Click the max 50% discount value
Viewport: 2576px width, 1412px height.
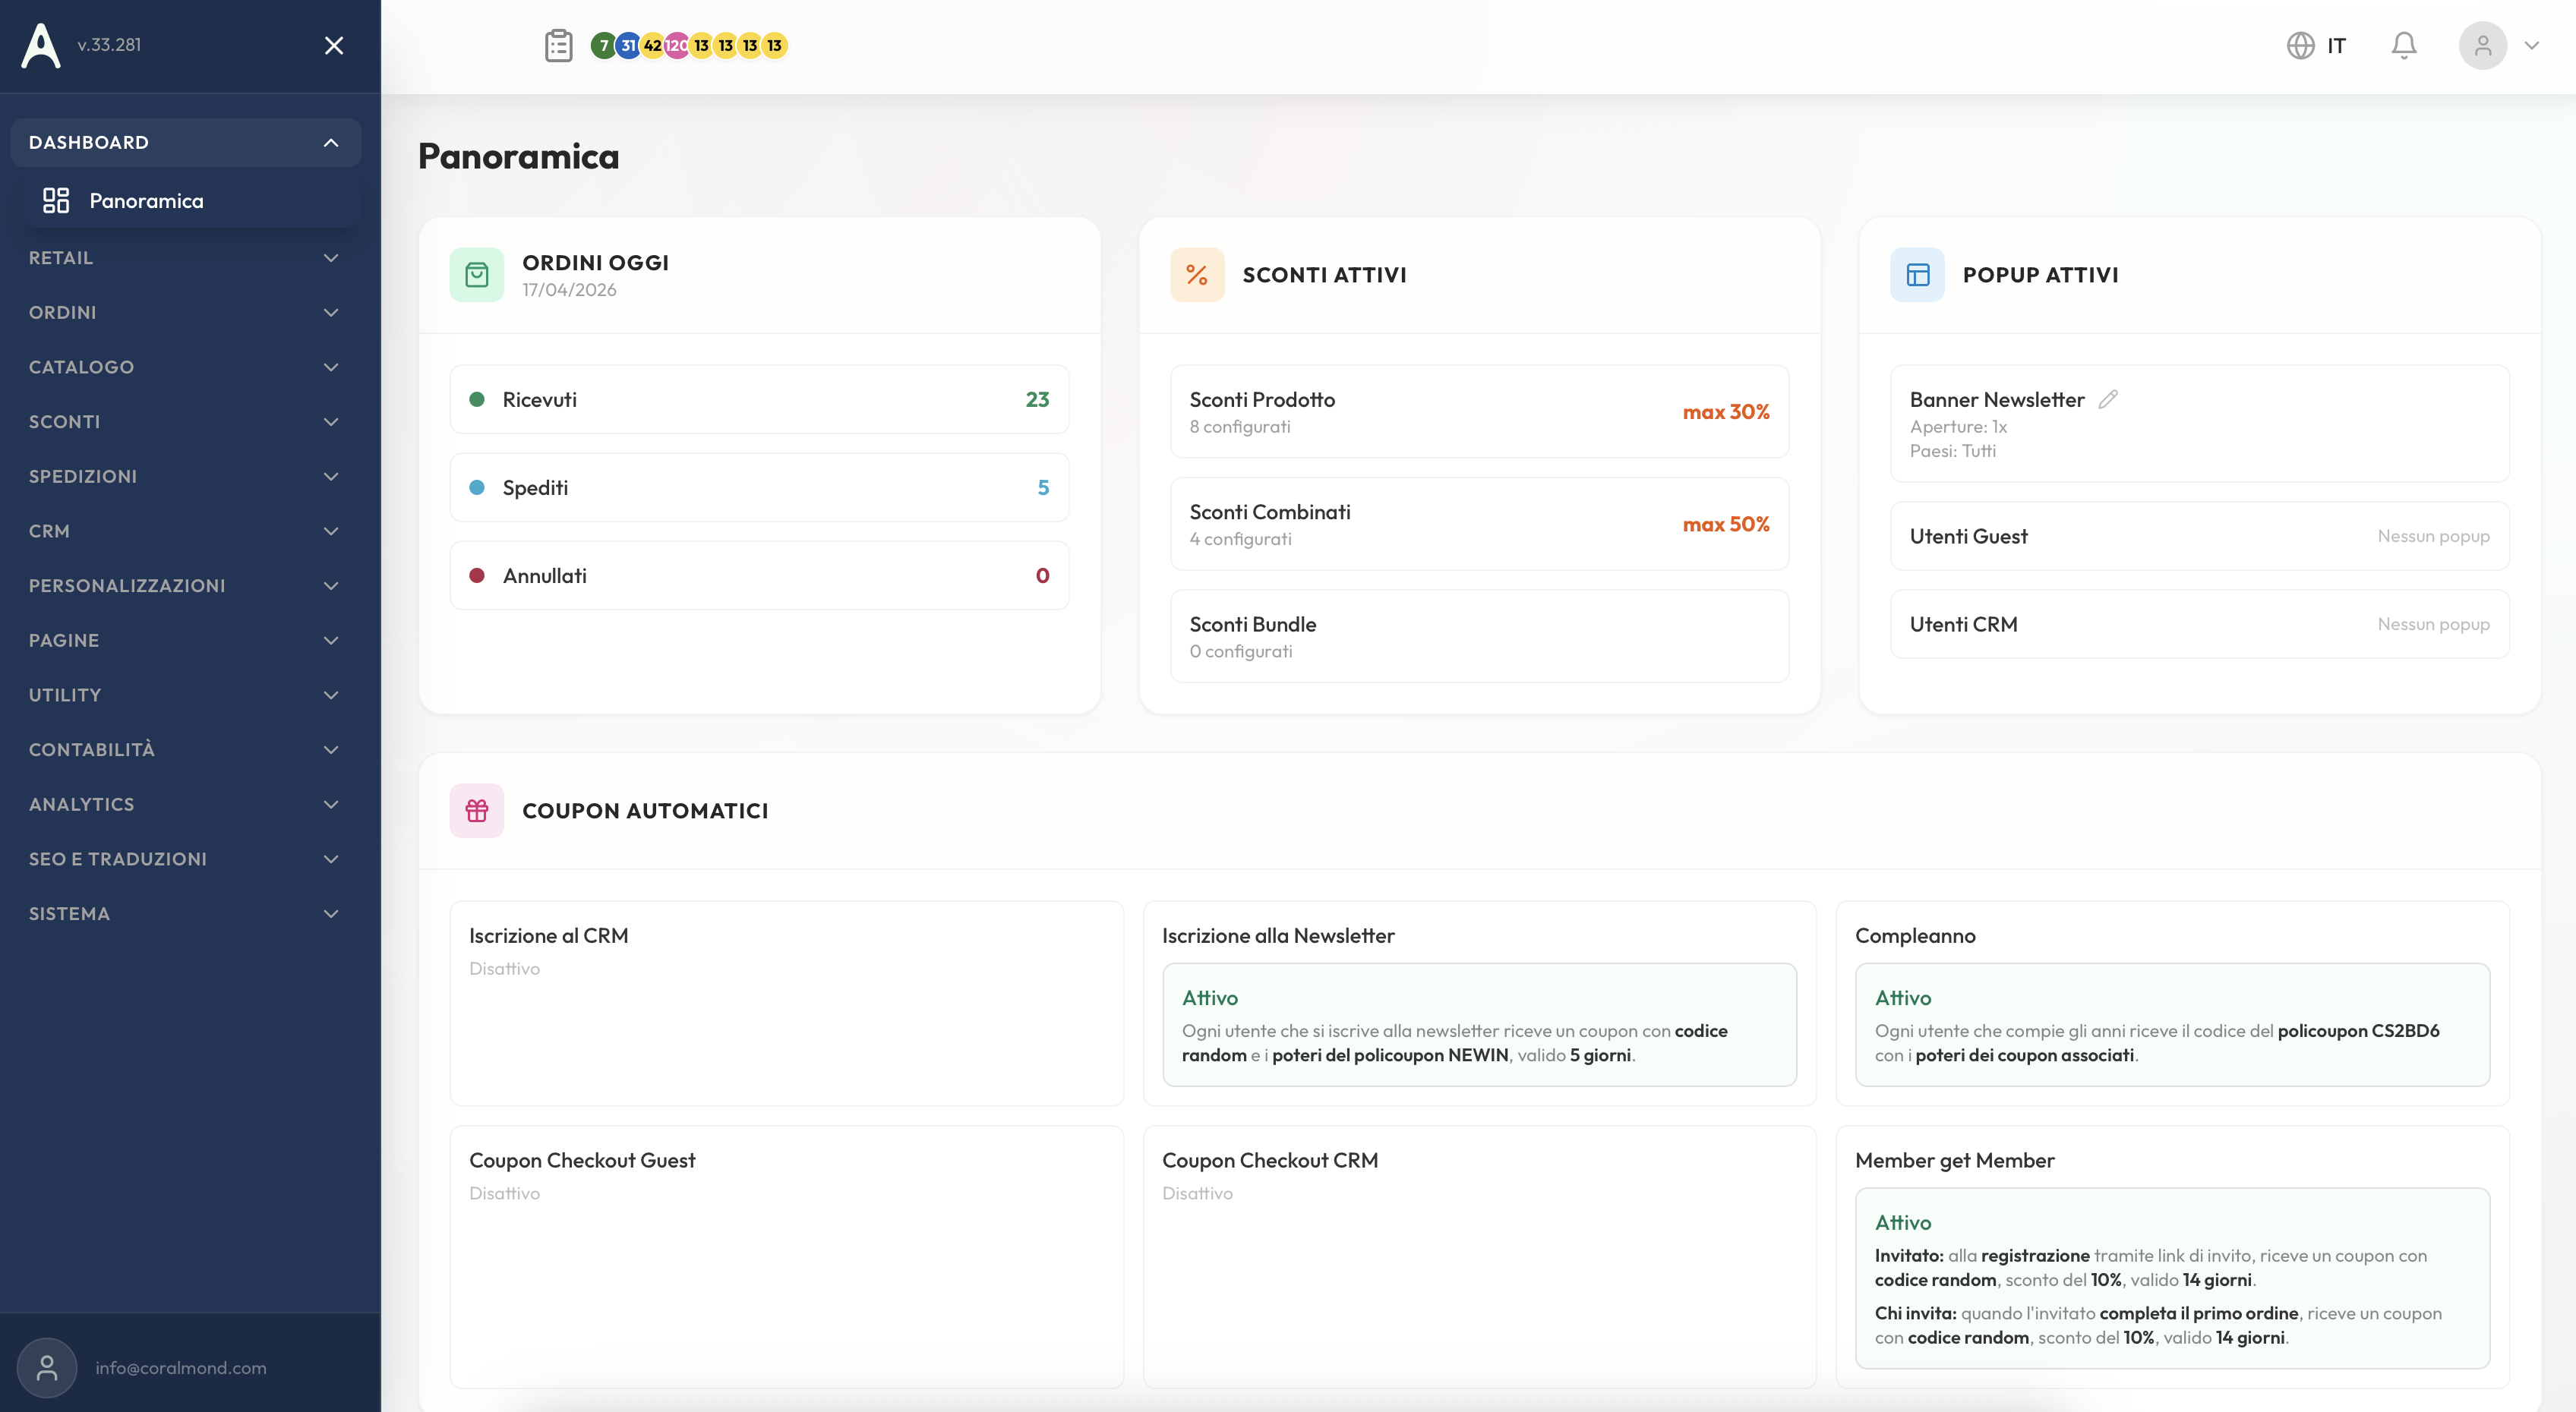(1726, 524)
